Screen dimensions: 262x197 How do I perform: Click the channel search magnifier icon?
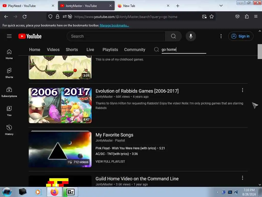(156, 50)
